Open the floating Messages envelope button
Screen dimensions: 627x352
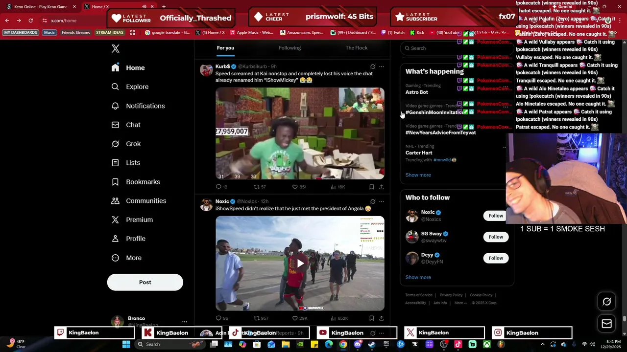[606, 324]
